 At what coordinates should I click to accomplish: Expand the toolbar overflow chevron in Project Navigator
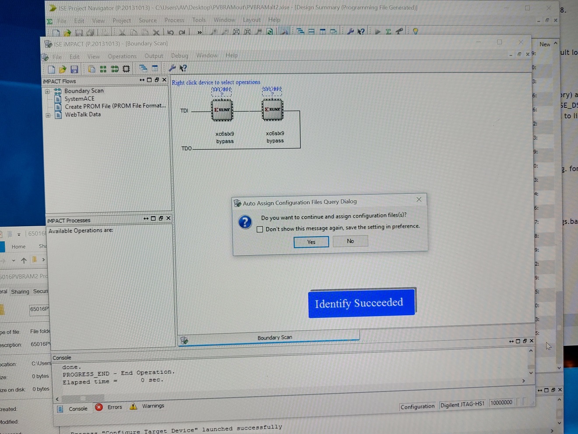pyautogui.click(x=200, y=32)
